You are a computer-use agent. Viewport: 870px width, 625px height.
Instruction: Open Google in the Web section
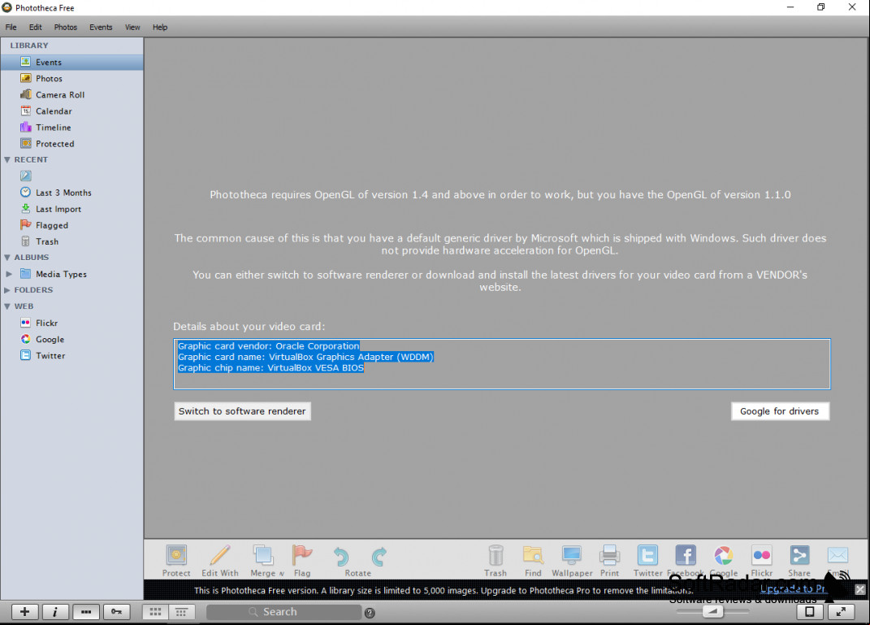pos(72,339)
